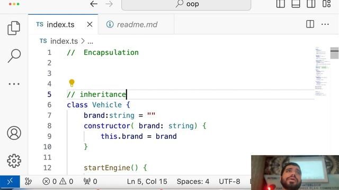Switch to the readme.md tab
The image size is (339, 190).
click(x=136, y=24)
